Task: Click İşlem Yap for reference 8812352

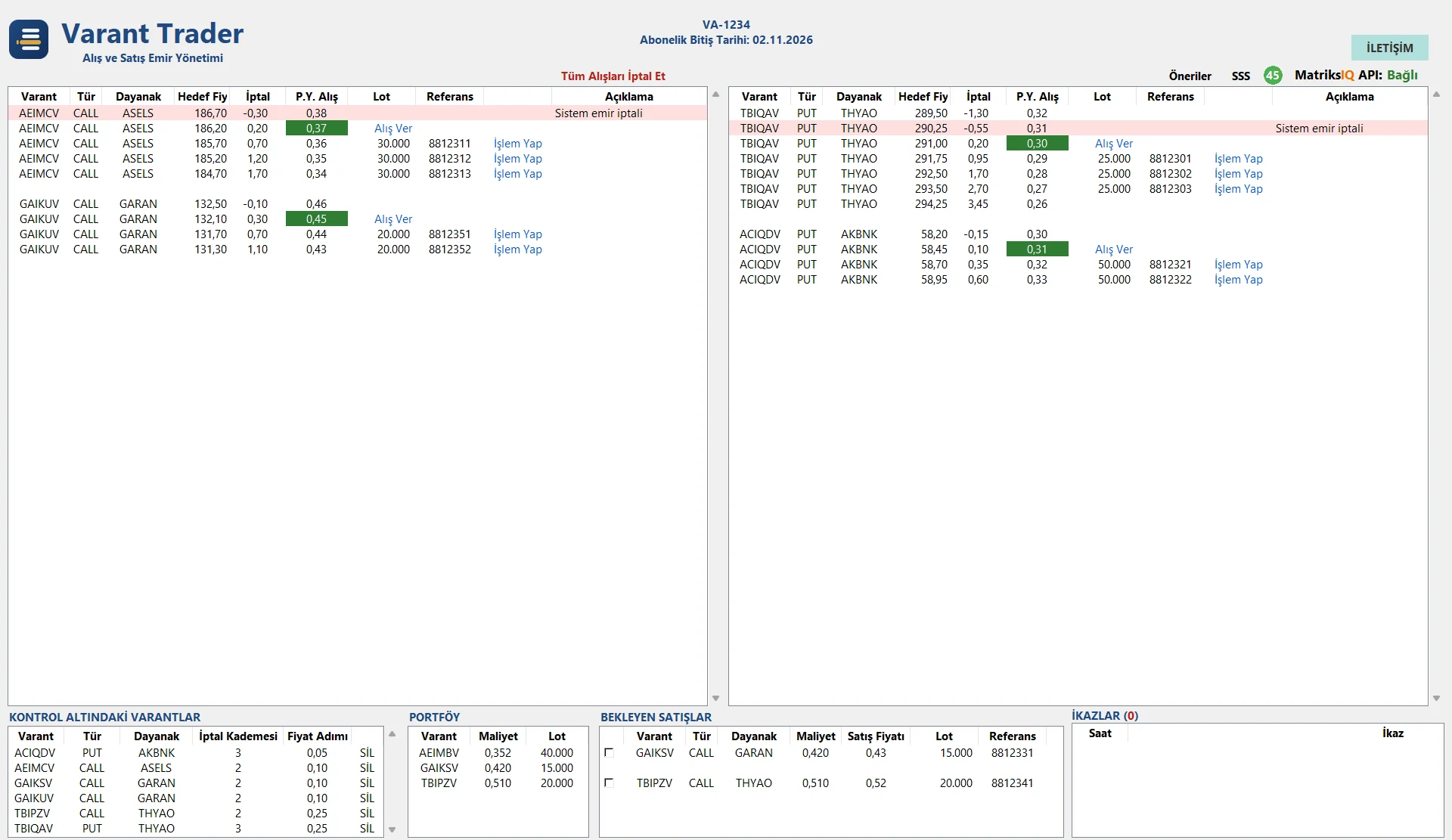Action: (517, 249)
